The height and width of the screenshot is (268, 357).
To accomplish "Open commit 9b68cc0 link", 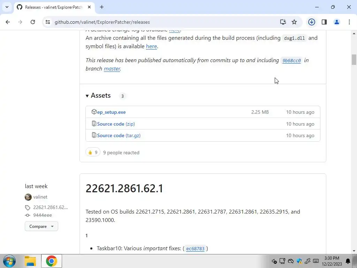I will (x=291, y=60).
